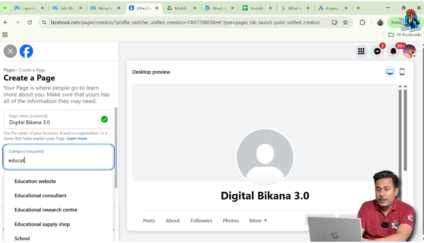Screen dimensions: 424x243
Task: Select 'Education website' category suggestion
Action: click(x=35, y=181)
